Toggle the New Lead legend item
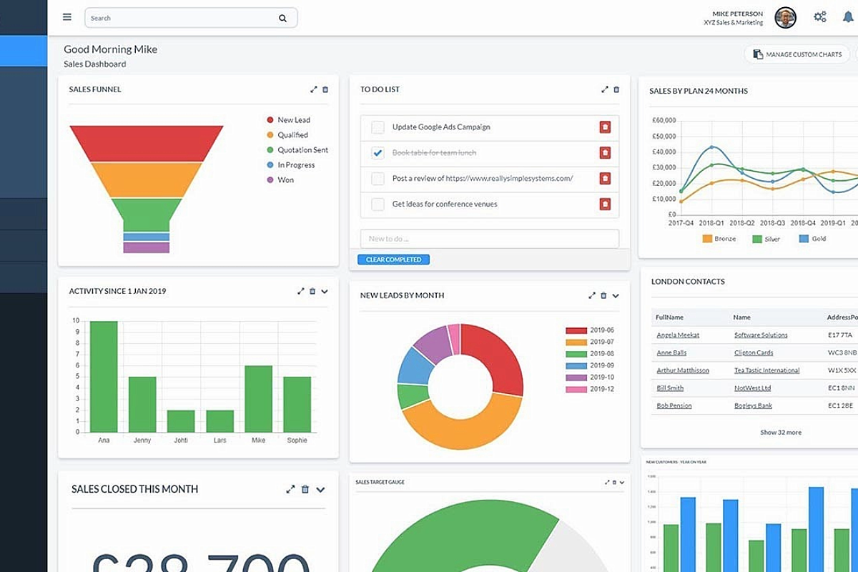This screenshot has height=572, width=858. pos(288,120)
